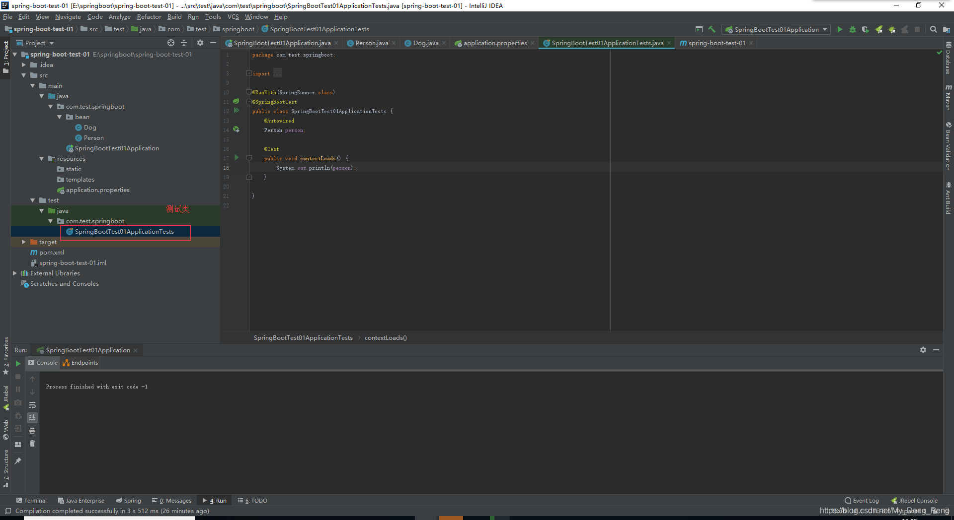954x520 pixels.
Task: Open the Maven side panel
Action: (x=949, y=97)
